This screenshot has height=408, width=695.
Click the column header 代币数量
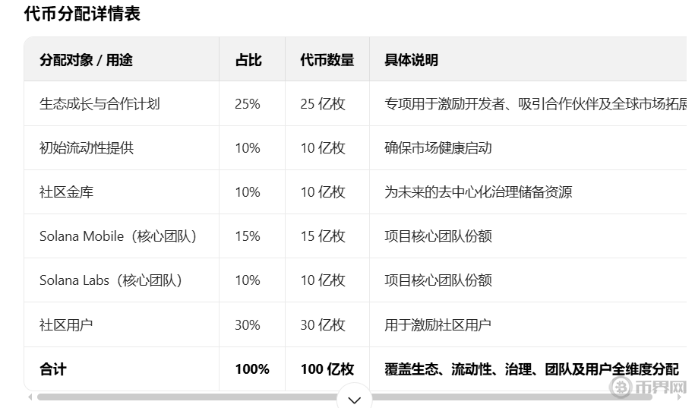coord(327,60)
